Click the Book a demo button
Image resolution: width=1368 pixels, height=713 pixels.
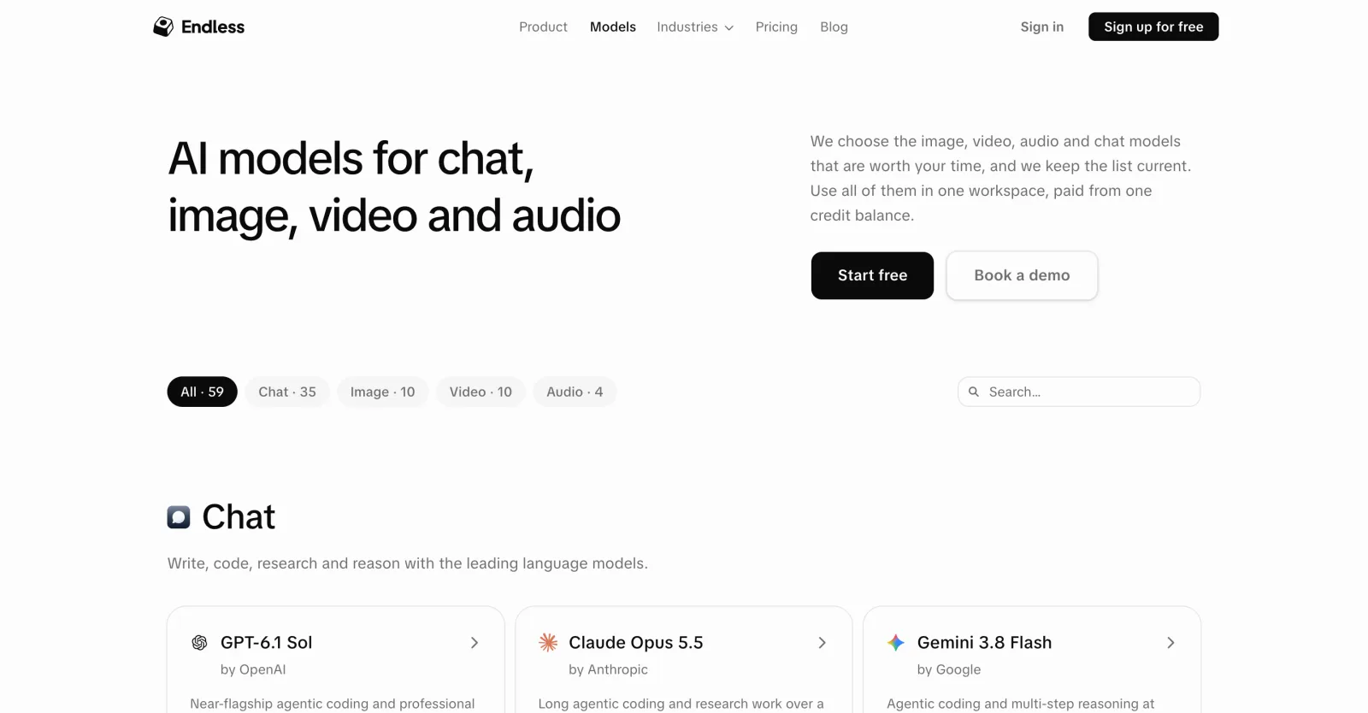tap(1022, 275)
